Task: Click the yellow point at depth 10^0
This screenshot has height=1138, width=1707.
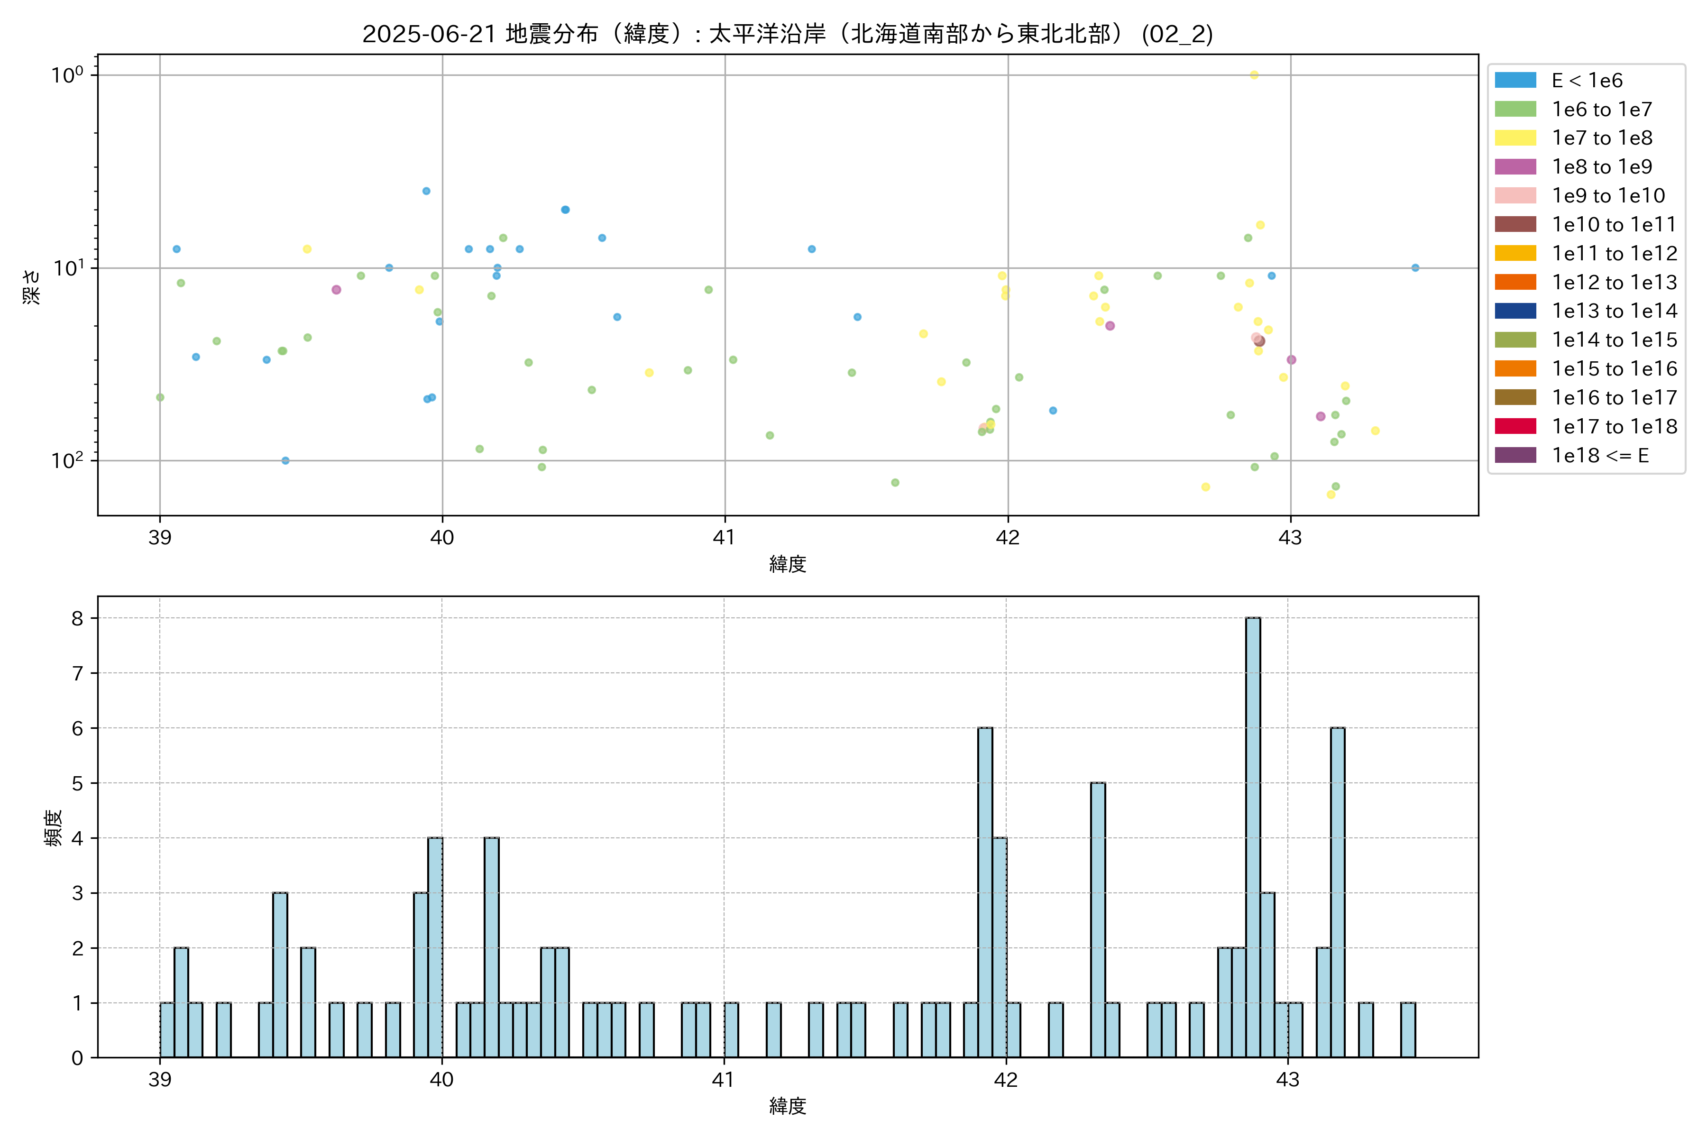Action: (1254, 75)
